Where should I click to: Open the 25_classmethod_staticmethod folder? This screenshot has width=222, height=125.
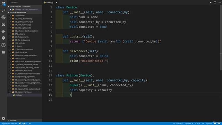(25, 89)
